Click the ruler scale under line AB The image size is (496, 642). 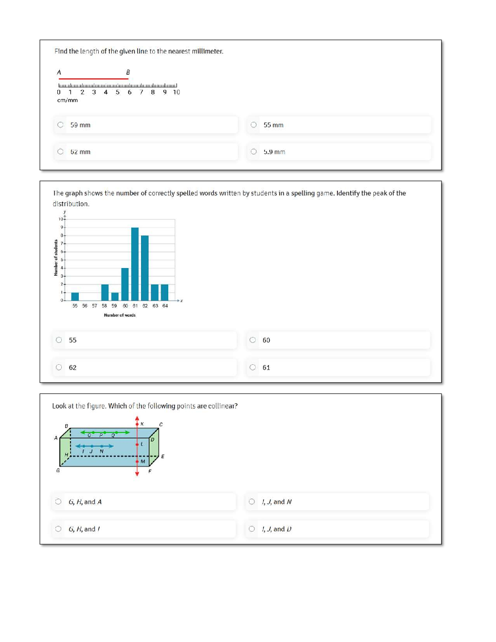(x=117, y=86)
